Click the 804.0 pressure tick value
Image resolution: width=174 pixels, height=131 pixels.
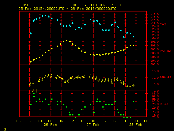click(154, 61)
